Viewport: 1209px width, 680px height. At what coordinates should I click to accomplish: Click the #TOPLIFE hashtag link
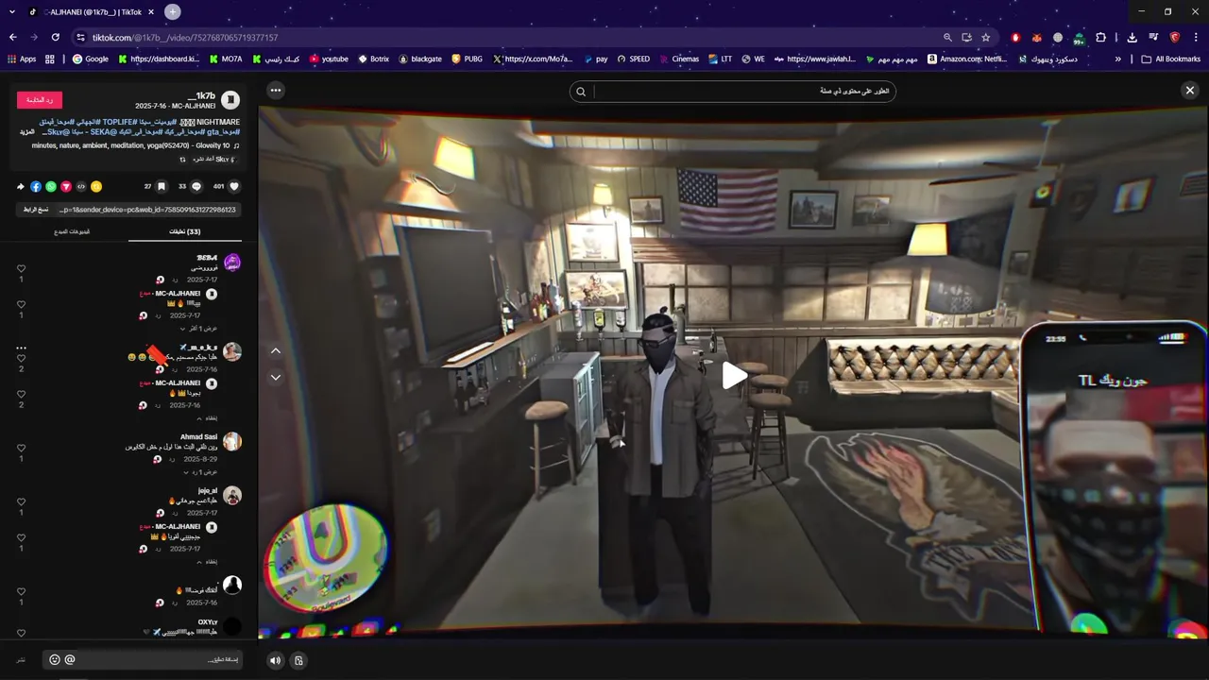[122, 122]
